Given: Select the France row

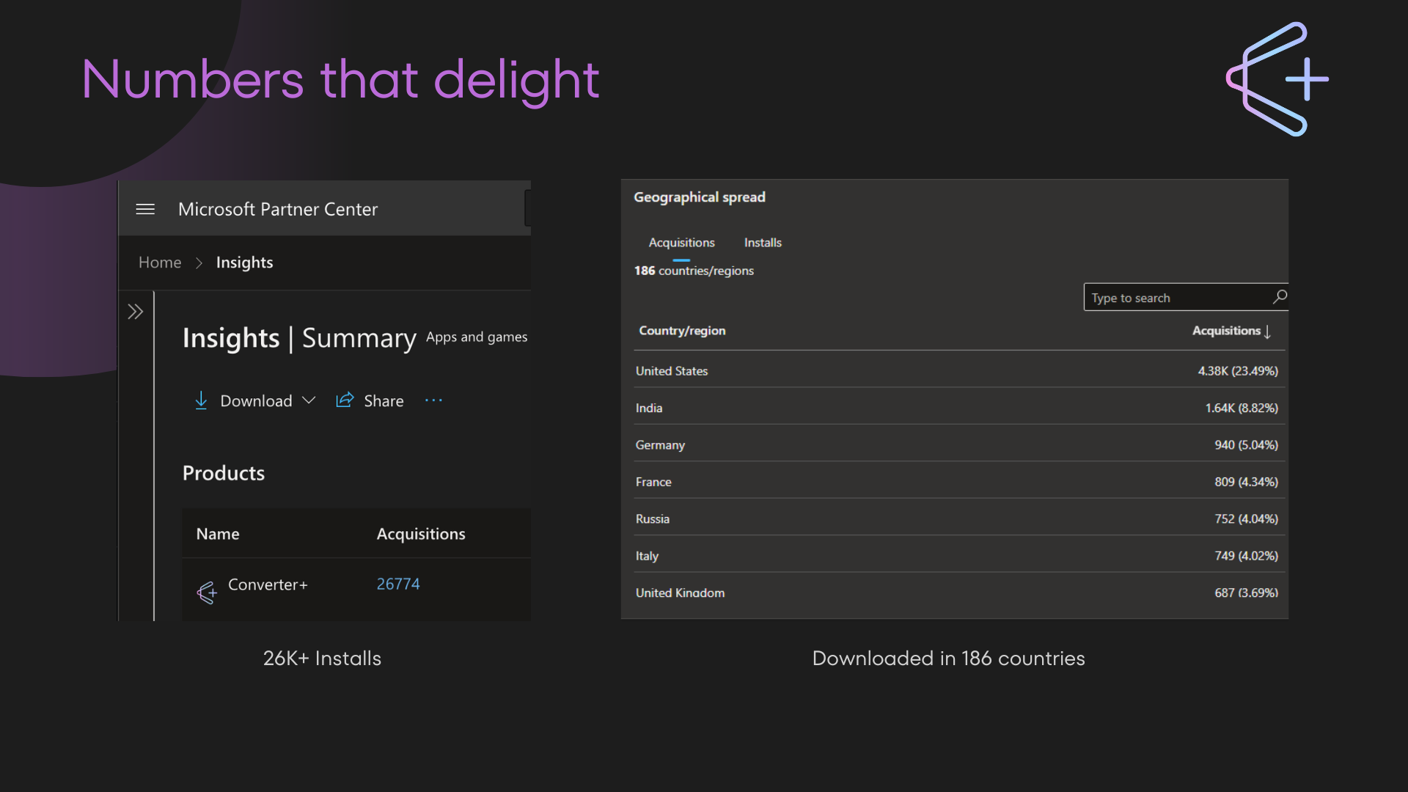Looking at the screenshot, I should pyautogui.click(x=959, y=482).
